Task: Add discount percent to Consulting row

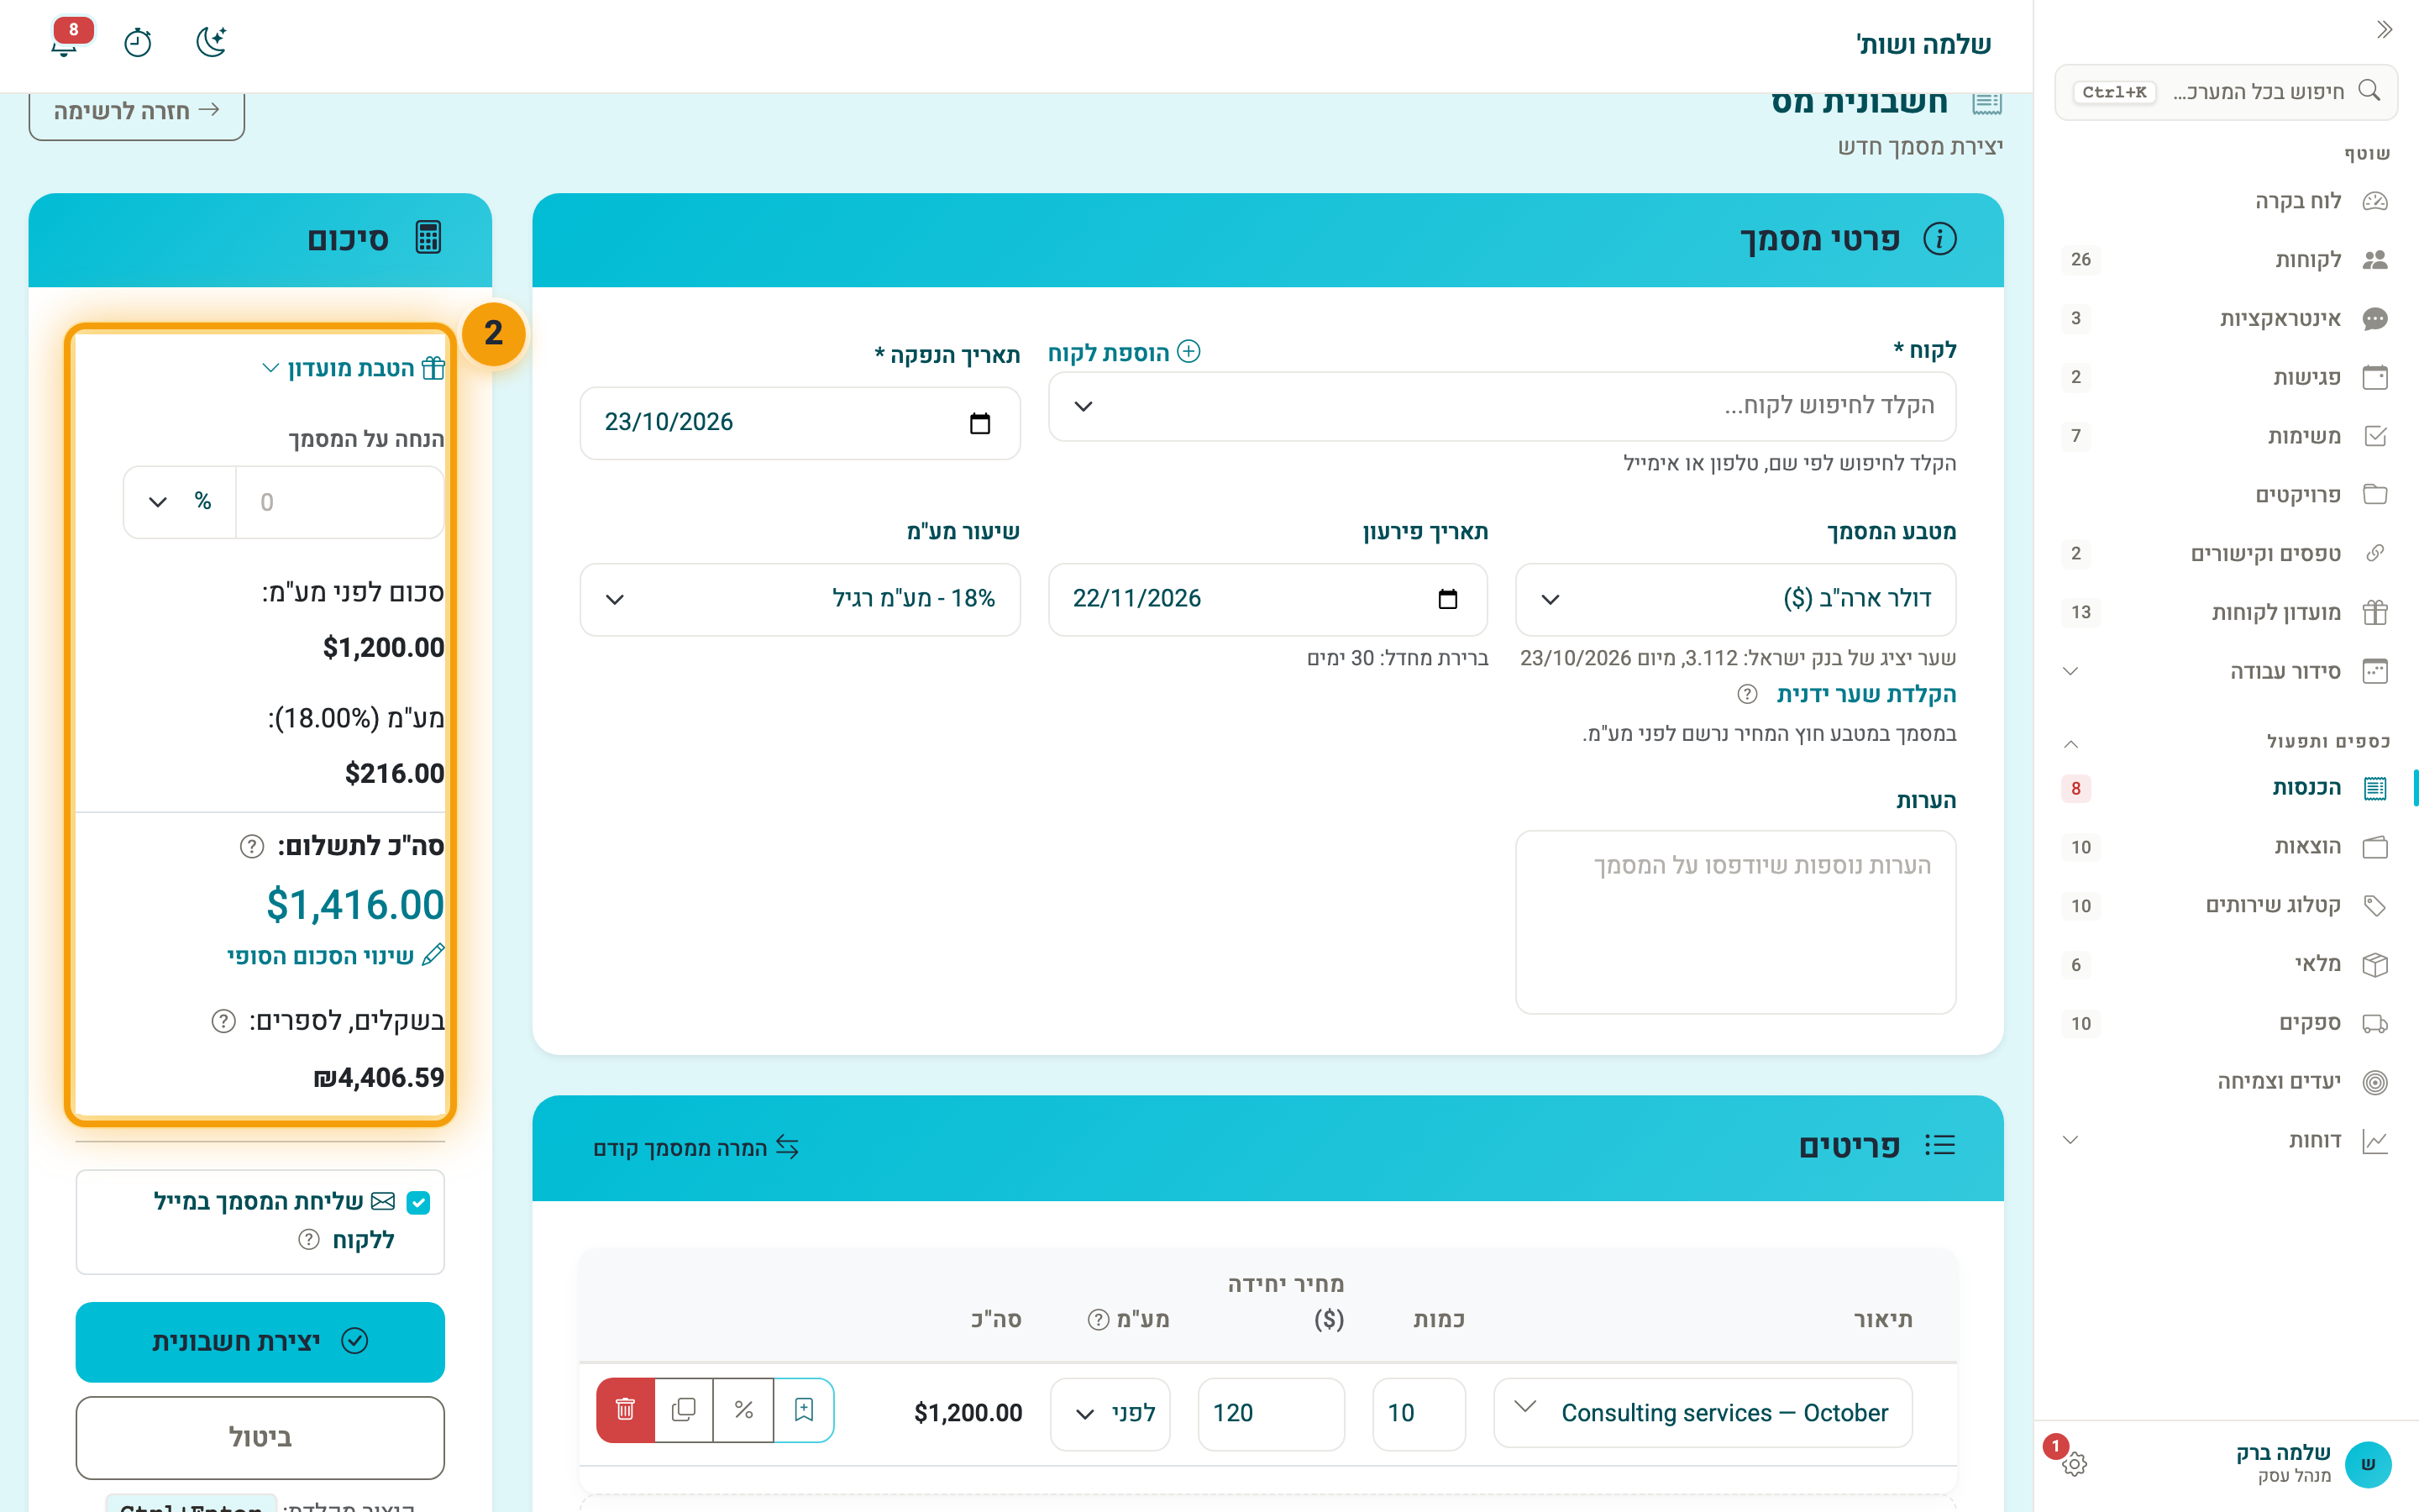Action: point(743,1410)
